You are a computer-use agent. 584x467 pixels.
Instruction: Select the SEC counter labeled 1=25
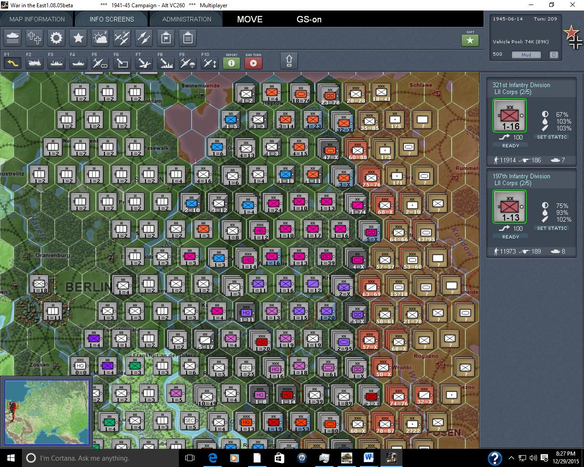coord(245,368)
